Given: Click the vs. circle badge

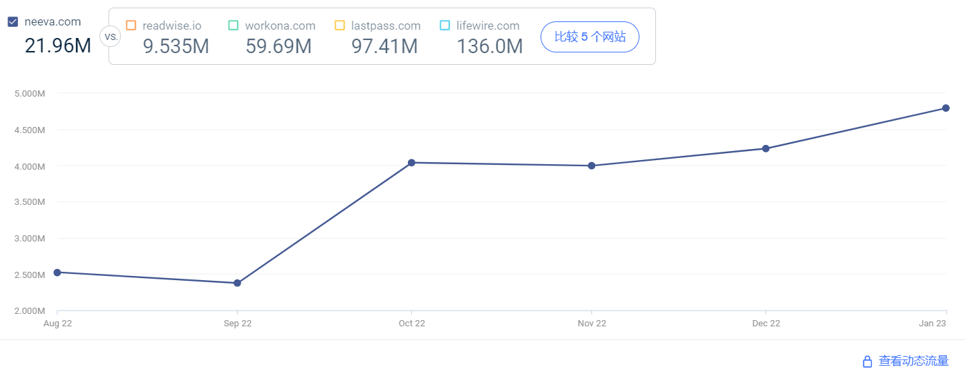Looking at the screenshot, I should point(111,36).
